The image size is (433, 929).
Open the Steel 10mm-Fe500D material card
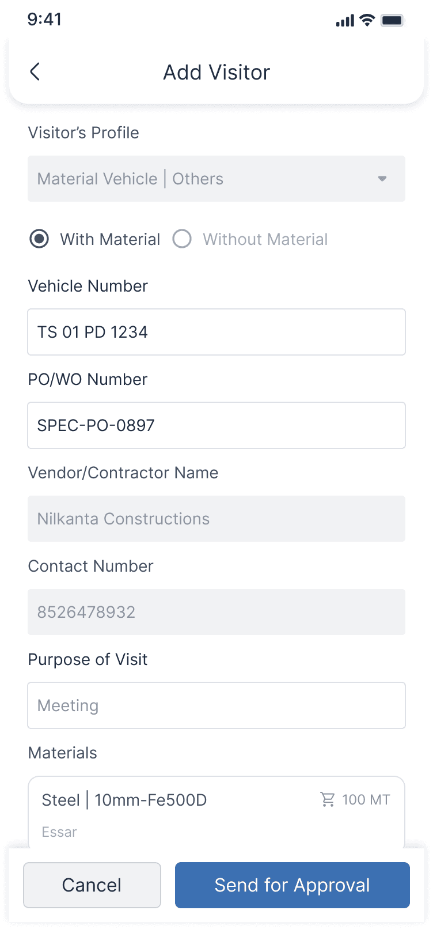tap(216, 812)
